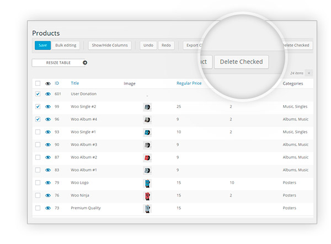Viewport: 331px width, 244px height.
Task: Open Woo Logo product thumbnail
Action: [147, 183]
